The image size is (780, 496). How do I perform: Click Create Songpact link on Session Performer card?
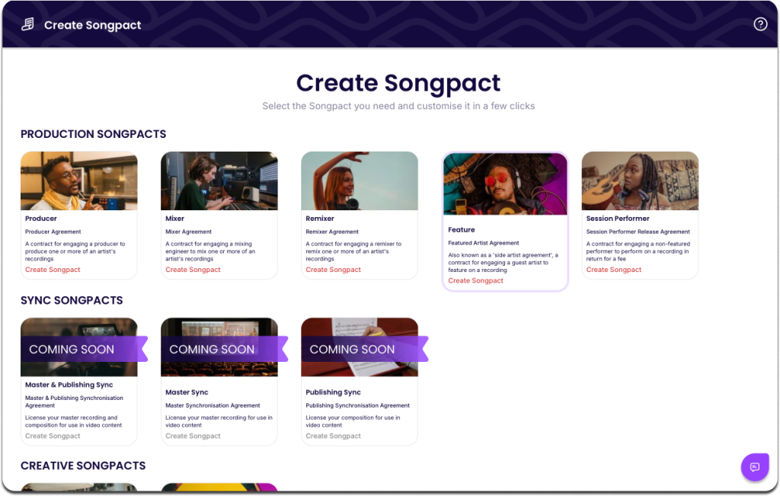pos(614,270)
